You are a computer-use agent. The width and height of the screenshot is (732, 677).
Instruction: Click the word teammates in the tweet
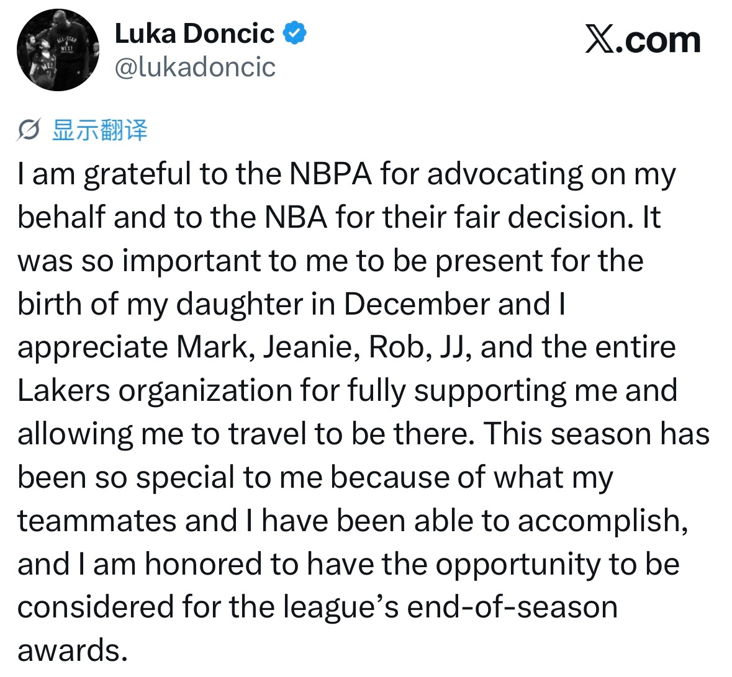(97, 521)
